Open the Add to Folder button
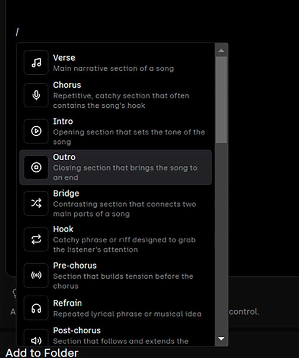 tap(42, 353)
